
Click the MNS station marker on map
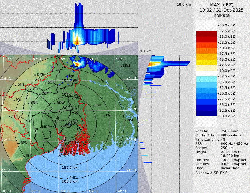point(121,66)
